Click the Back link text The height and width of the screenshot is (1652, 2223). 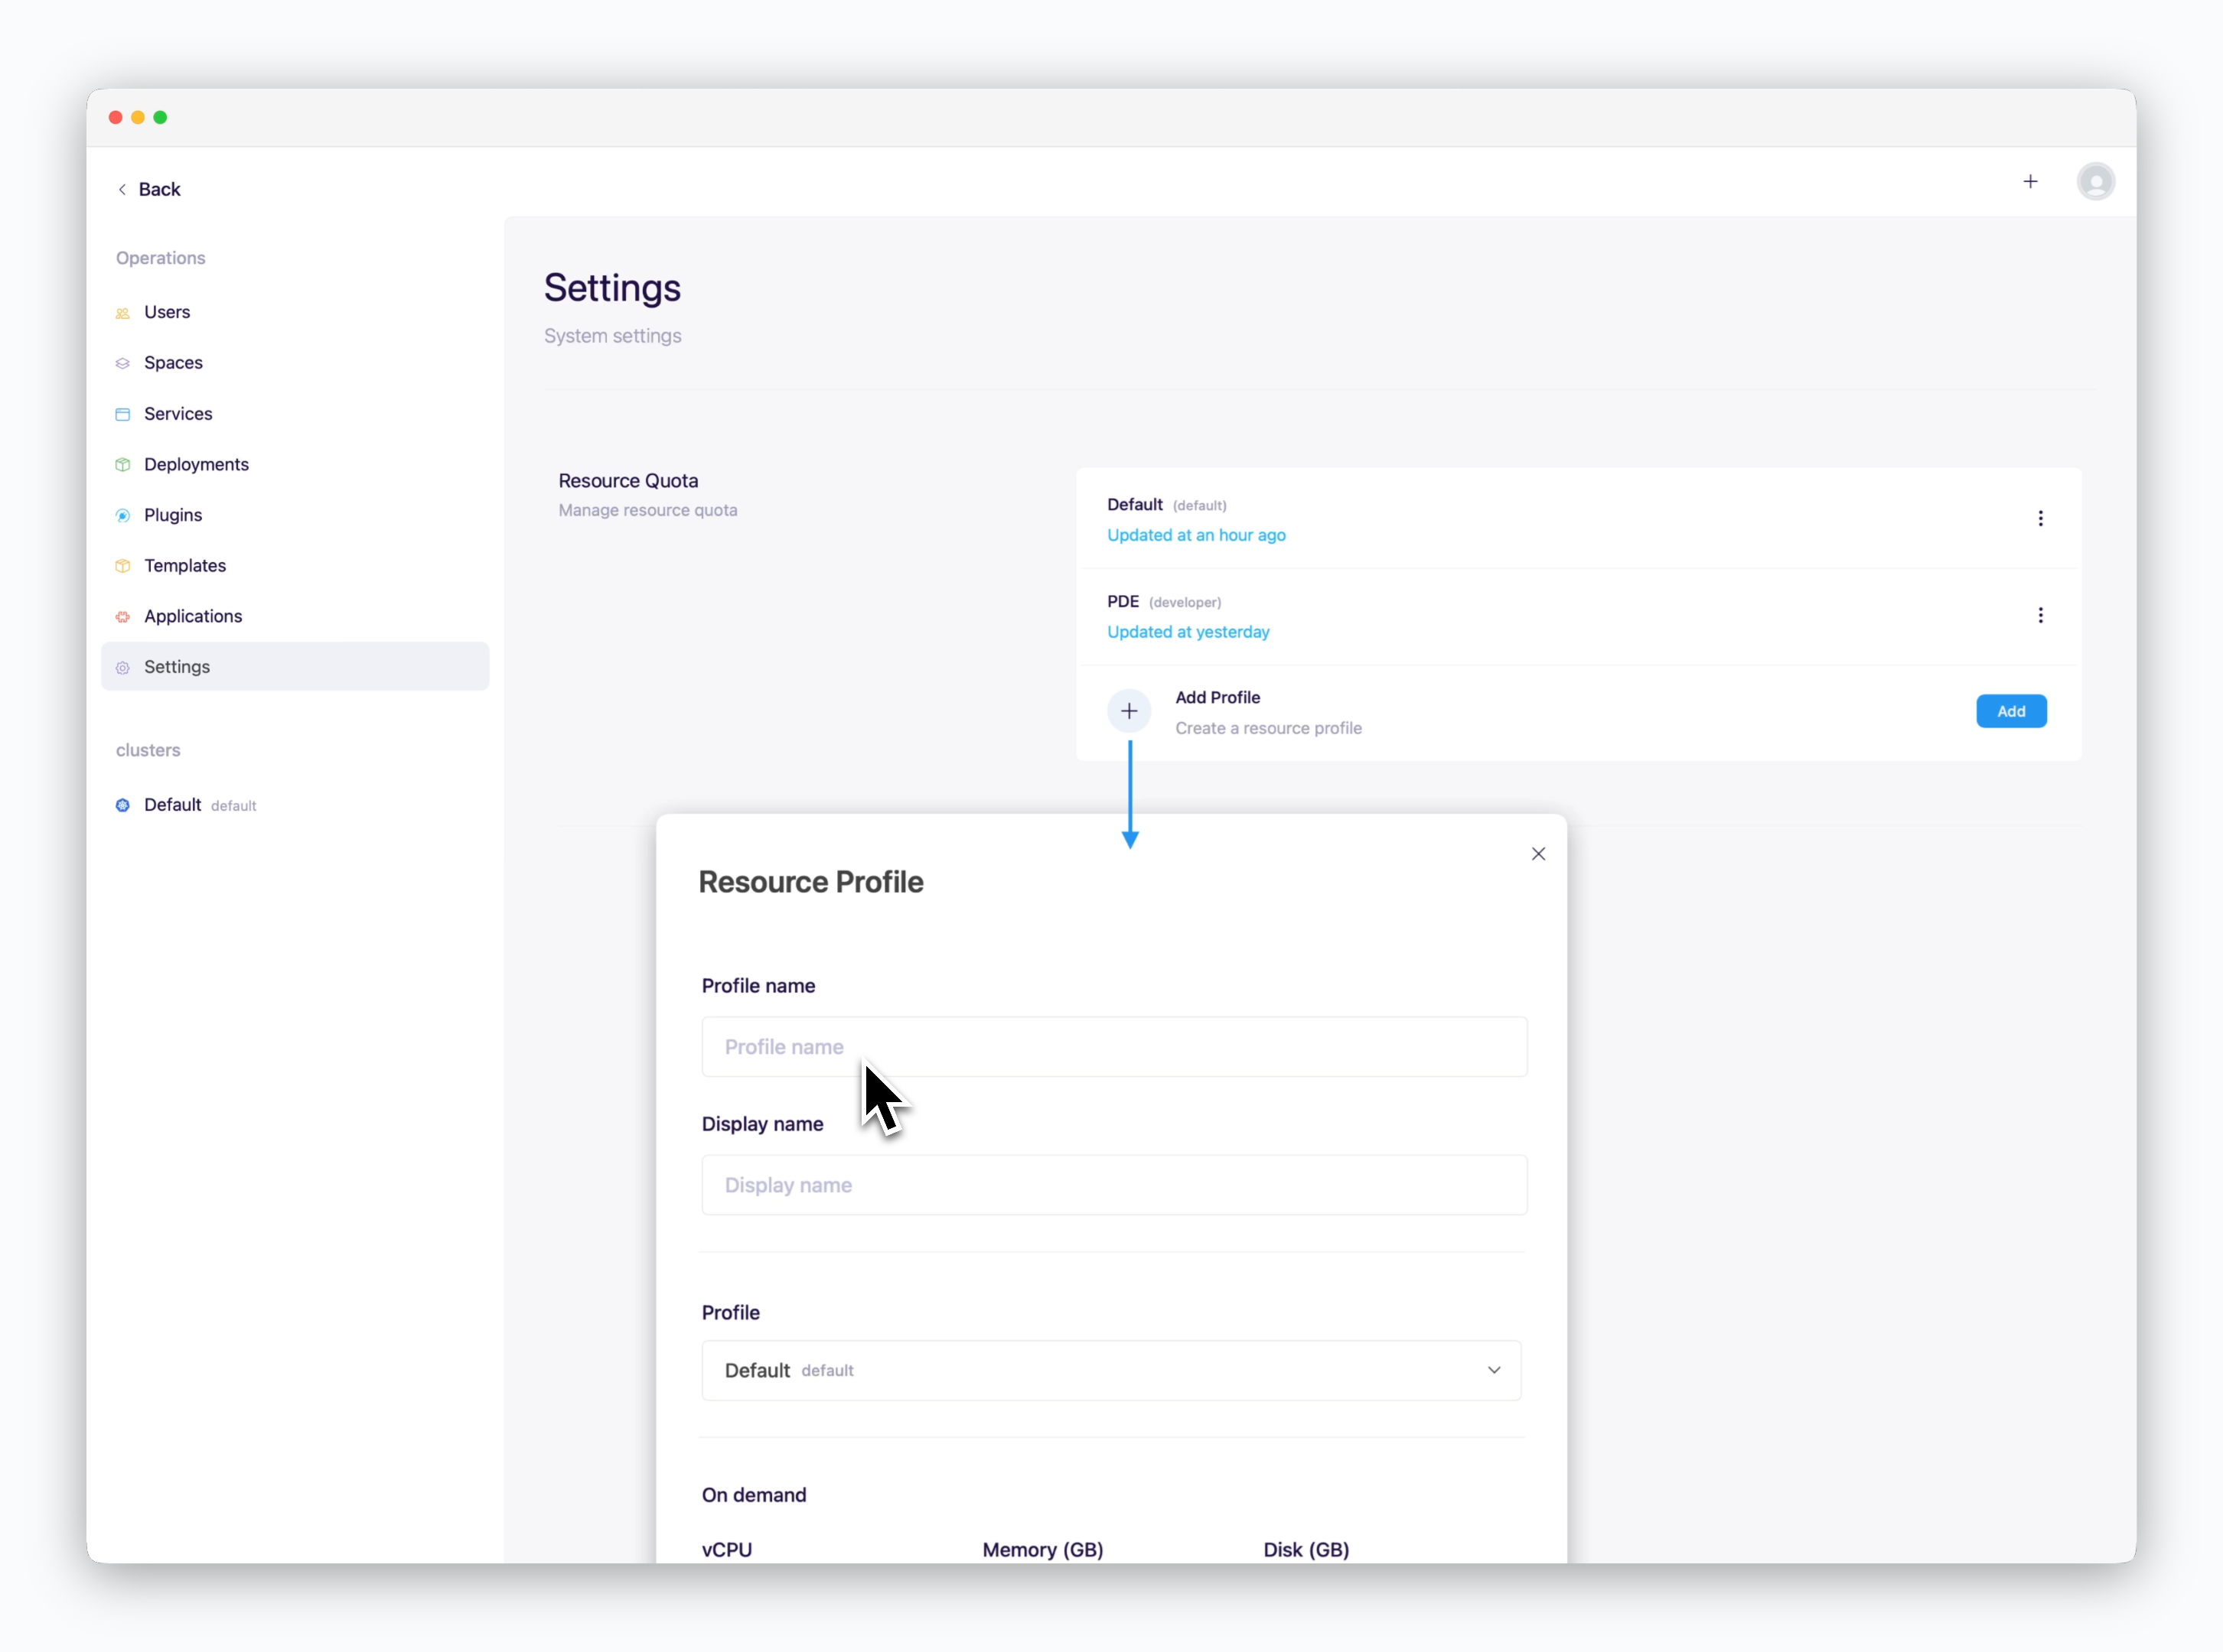click(160, 190)
